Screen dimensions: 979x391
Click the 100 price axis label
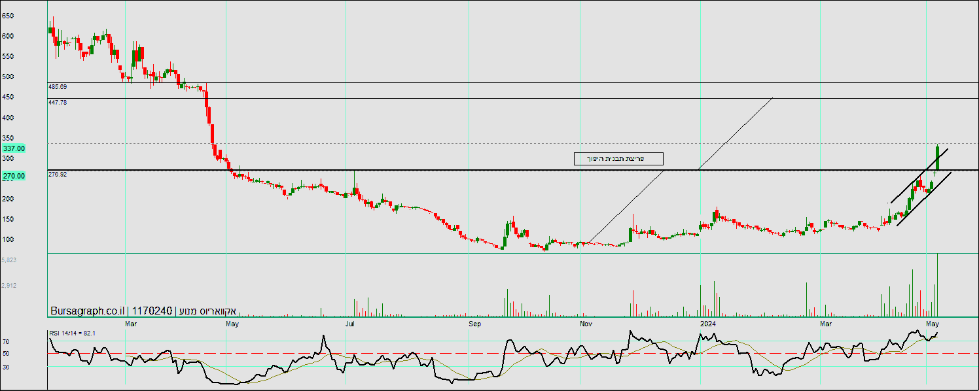(8, 239)
